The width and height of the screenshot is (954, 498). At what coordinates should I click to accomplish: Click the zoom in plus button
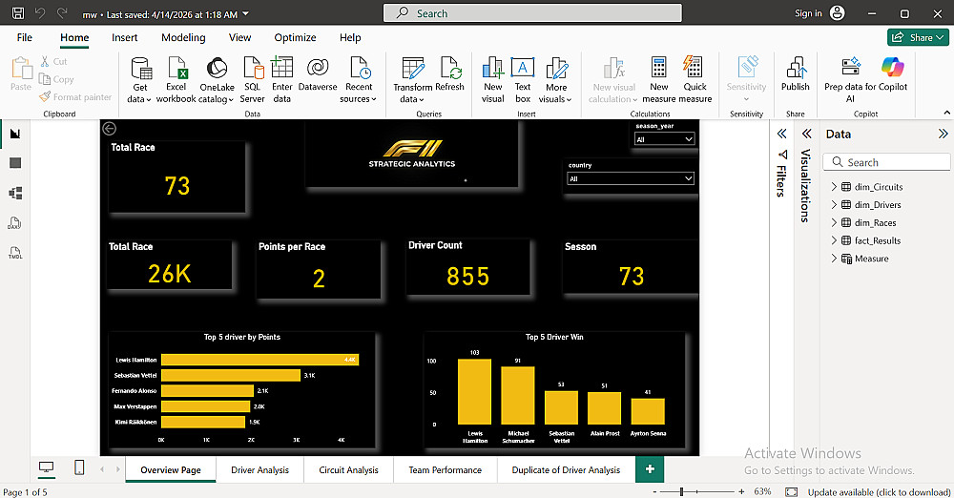741,491
